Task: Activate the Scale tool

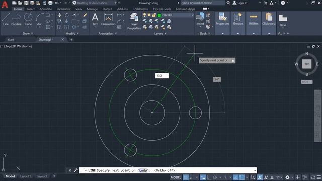Action: (x=67, y=27)
